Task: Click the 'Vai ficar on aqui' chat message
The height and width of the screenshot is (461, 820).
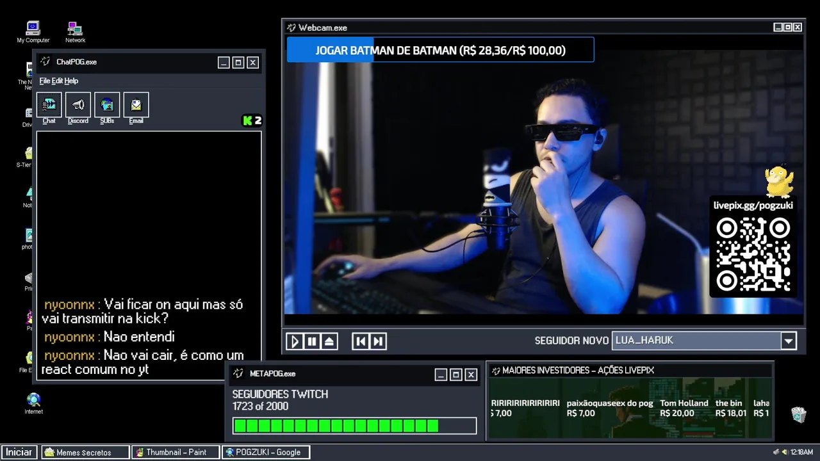Action: tap(142, 311)
